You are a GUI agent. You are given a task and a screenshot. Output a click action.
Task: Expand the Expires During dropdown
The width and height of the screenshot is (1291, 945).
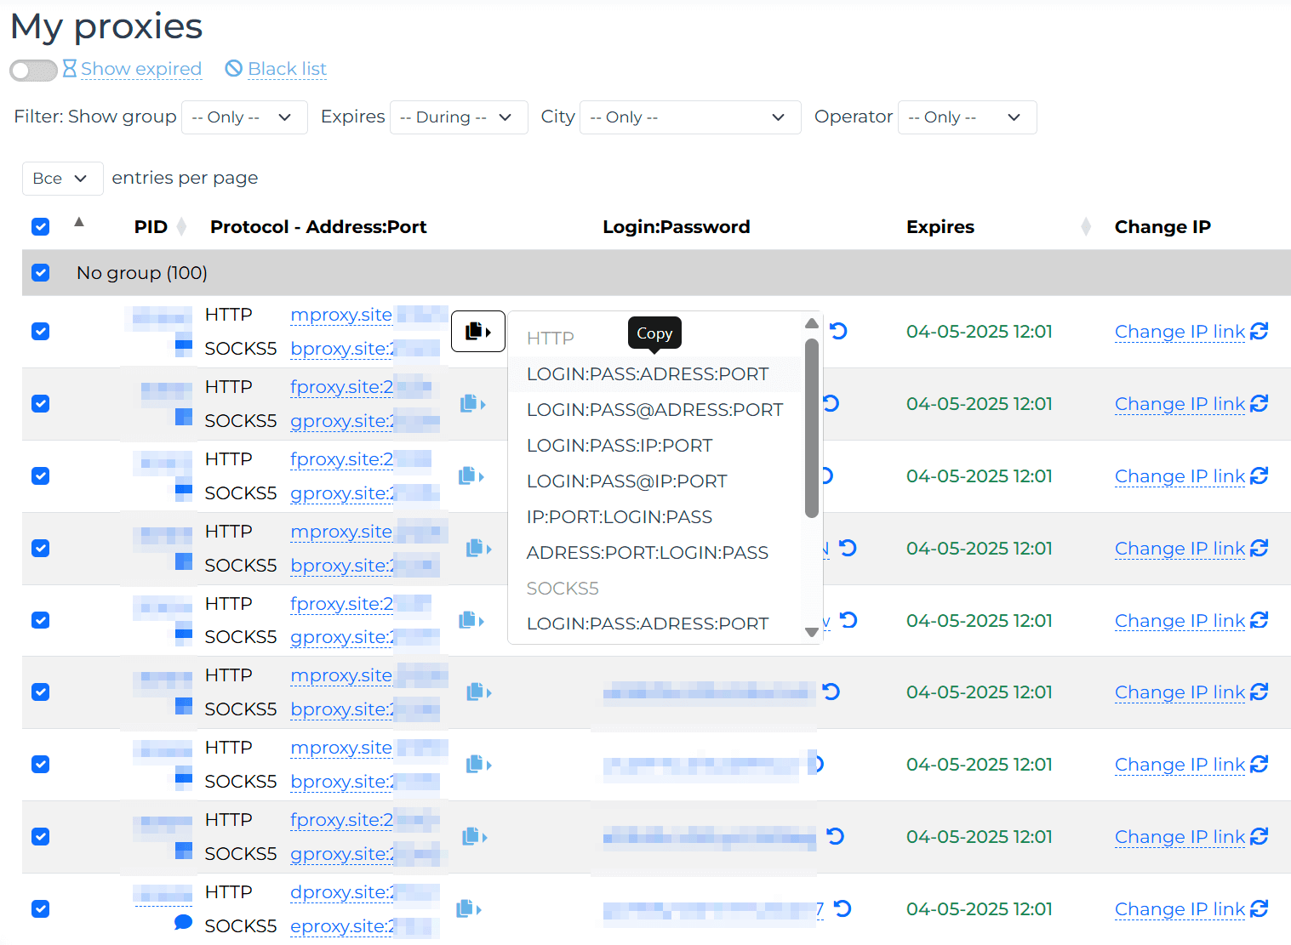pos(457,117)
